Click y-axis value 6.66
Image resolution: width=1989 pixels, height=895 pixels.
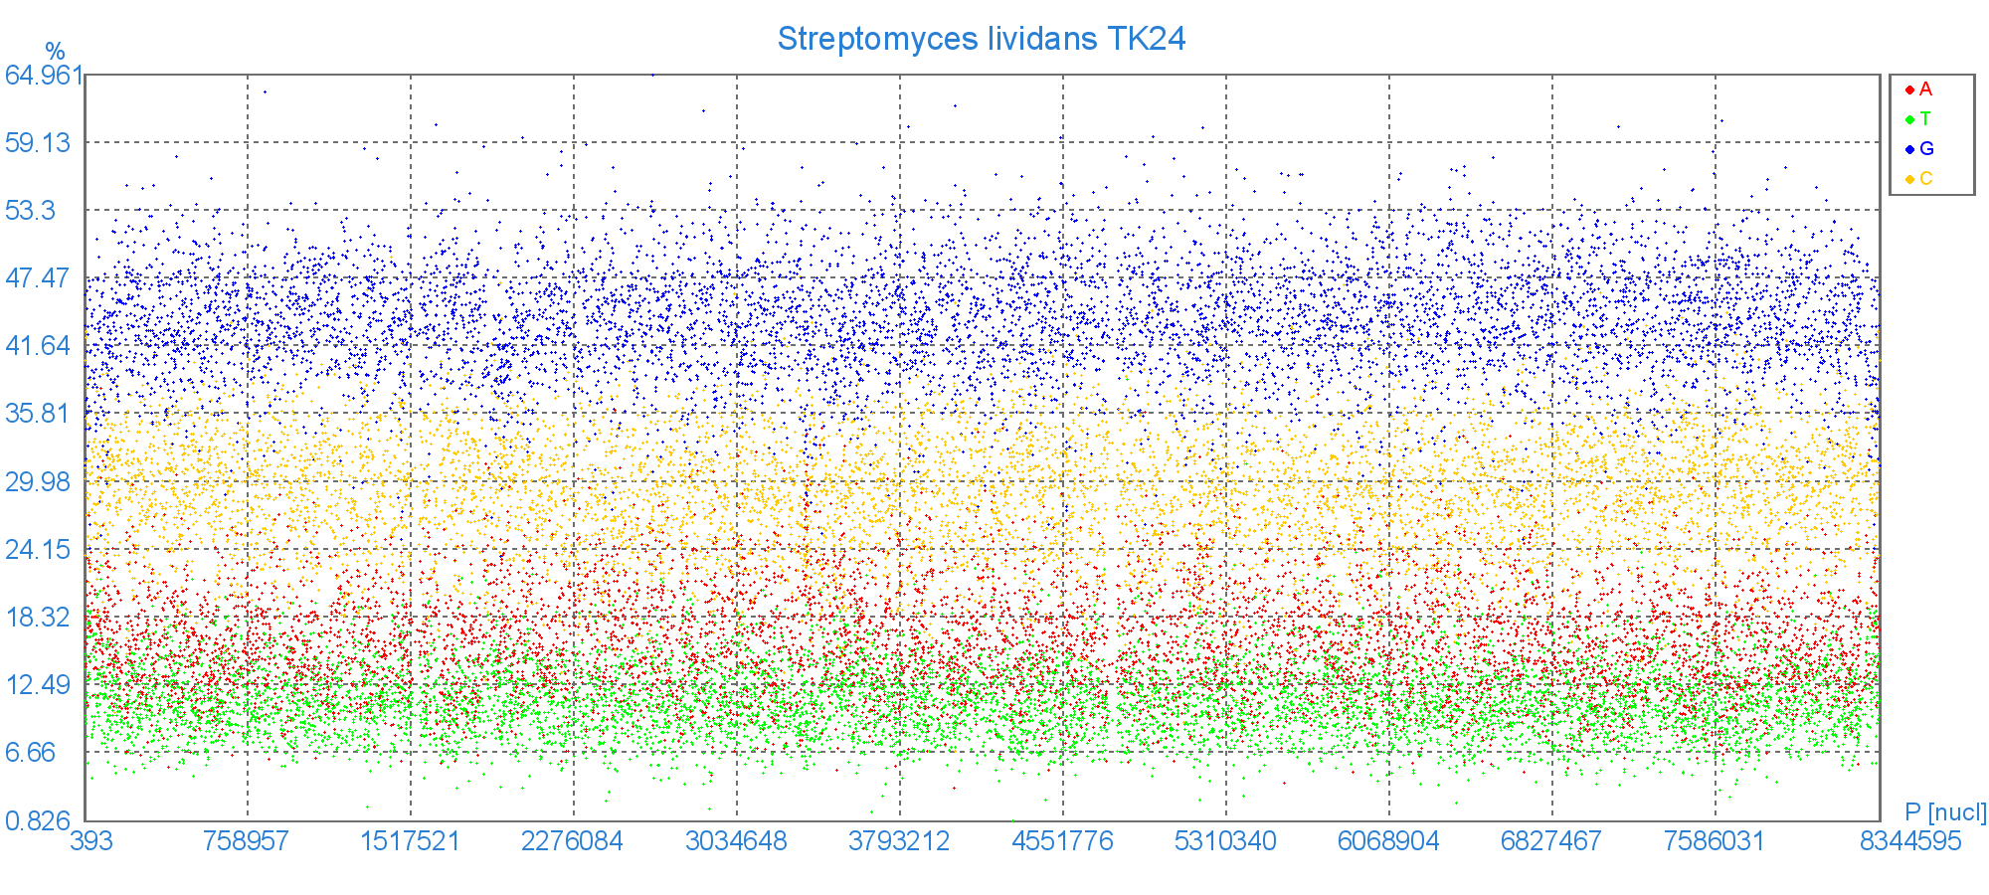pyautogui.click(x=31, y=753)
